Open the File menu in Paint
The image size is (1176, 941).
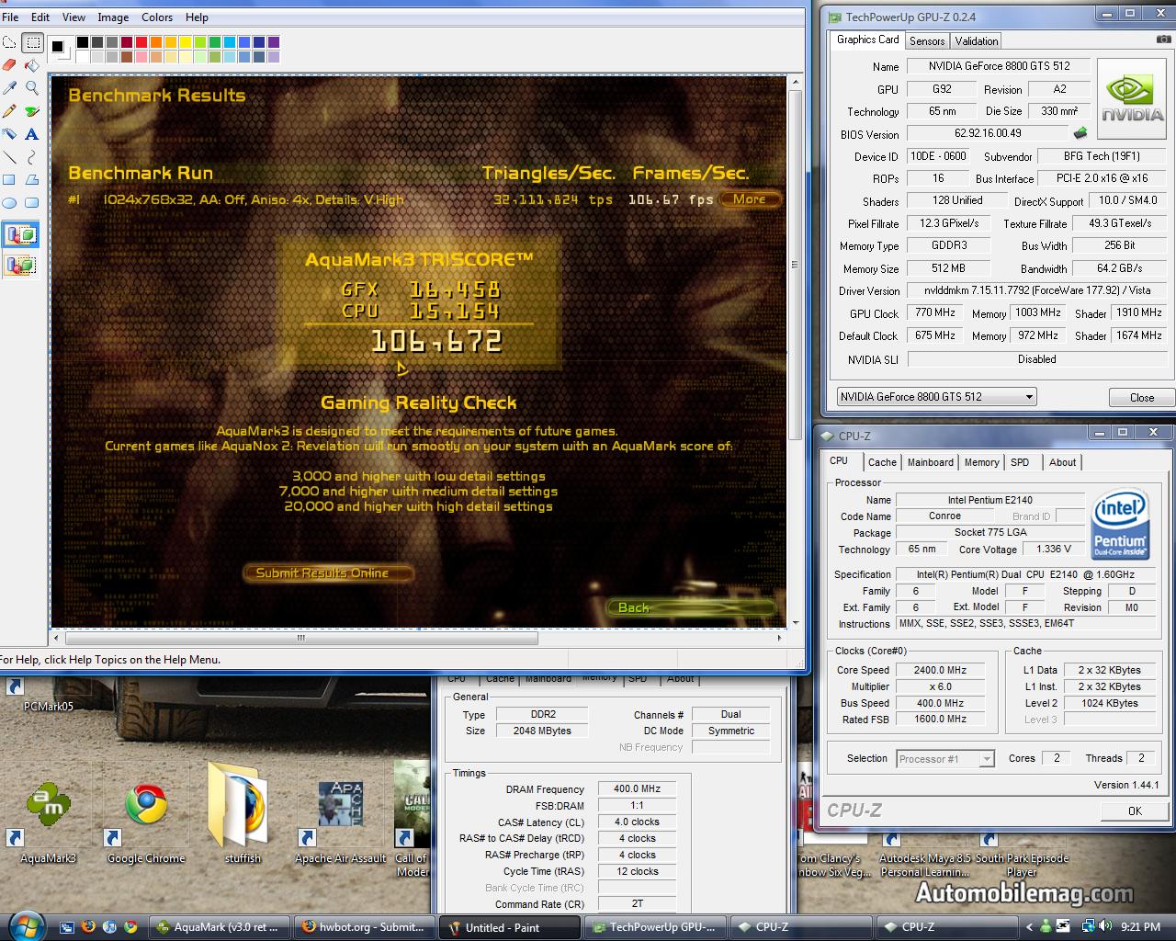[10, 17]
